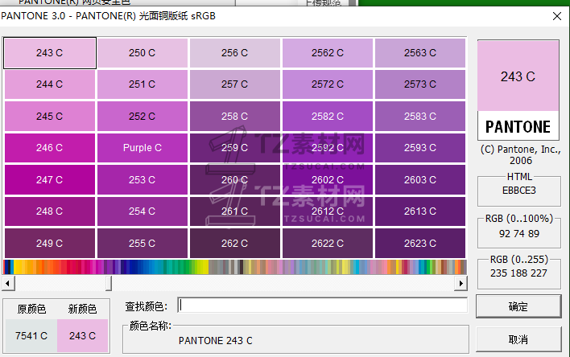Viewport: 570px width, 357px height.
Task: Choose the 2603 C swatch
Action: pos(420,180)
